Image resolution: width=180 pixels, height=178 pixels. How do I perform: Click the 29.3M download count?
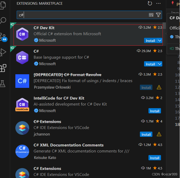(x=144, y=51)
